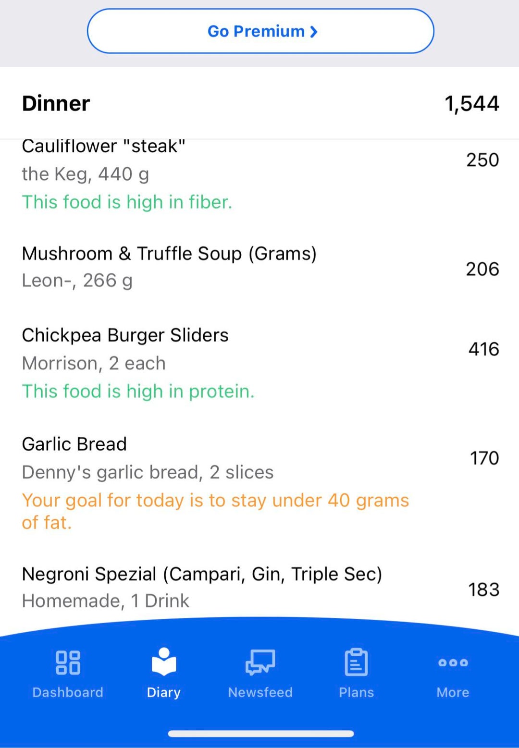Open the Negroni Spezial drink entry
This screenshot has width=519, height=748.
point(259,587)
